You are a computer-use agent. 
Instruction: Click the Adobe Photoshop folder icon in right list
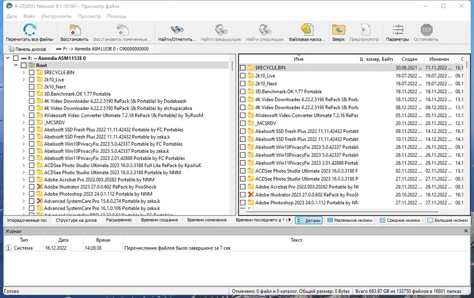coord(251,202)
